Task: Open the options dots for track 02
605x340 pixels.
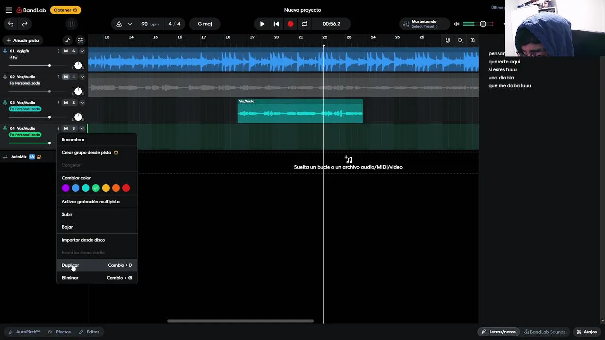Action: tap(58, 76)
